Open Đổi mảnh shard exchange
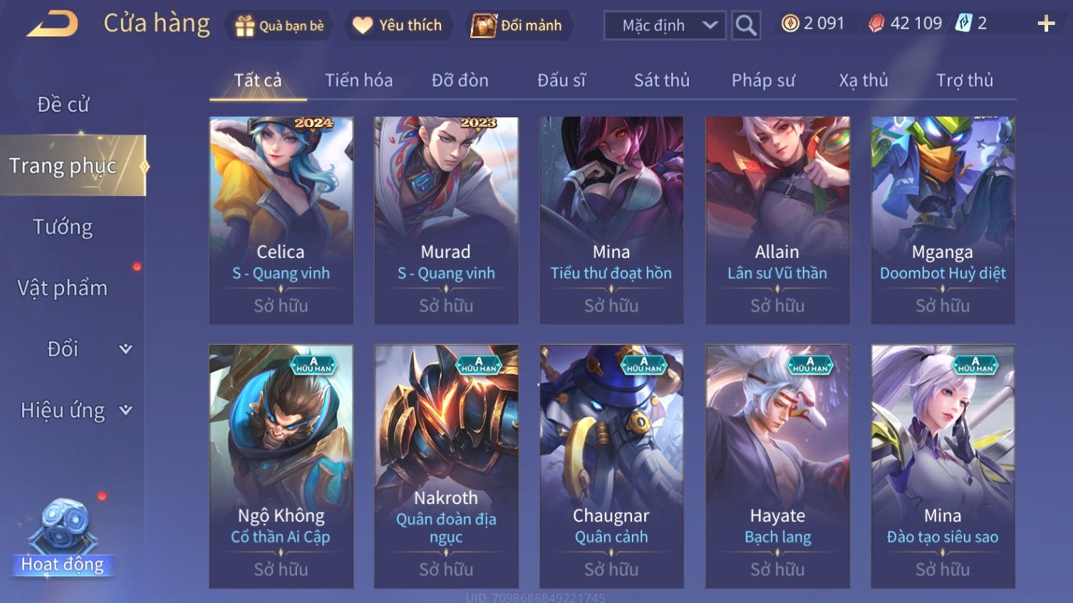This screenshot has width=1073, height=603. [483, 26]
